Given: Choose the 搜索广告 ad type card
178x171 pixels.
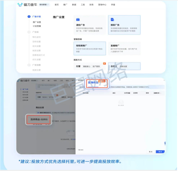Looking at the screenshot, I should point(124,25).
